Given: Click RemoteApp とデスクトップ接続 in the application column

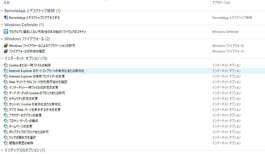Looking at the screenshot, I should click(232, 18).
